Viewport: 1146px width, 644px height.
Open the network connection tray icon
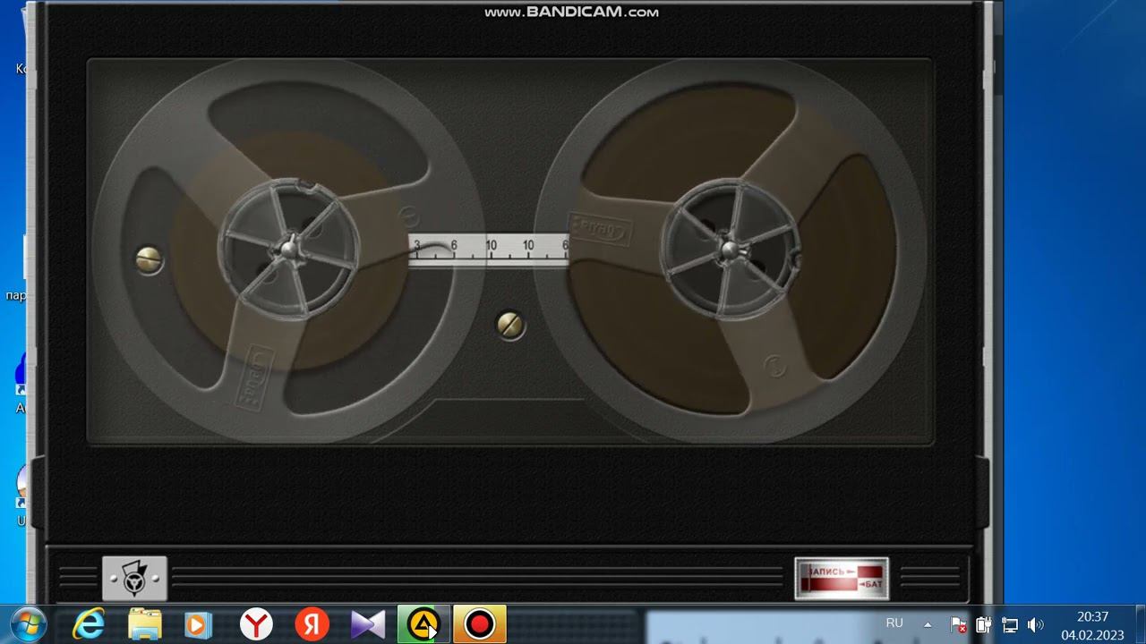pyautogui.click(x=1010, y=625)
